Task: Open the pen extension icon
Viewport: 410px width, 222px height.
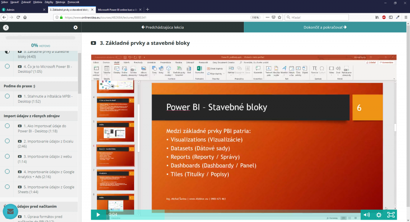Action: (x=398, y=18)
